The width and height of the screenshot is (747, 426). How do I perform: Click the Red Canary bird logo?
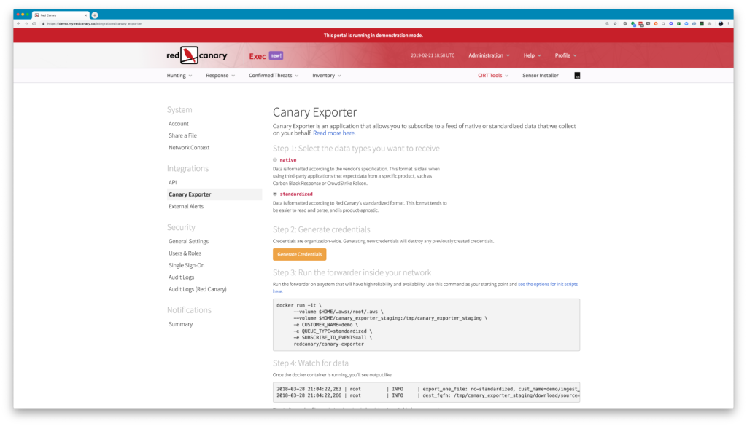[190, 55]
